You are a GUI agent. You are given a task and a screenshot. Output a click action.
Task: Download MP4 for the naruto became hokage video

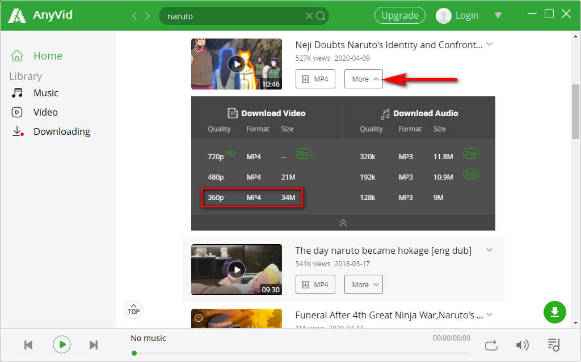coord(315,284)
